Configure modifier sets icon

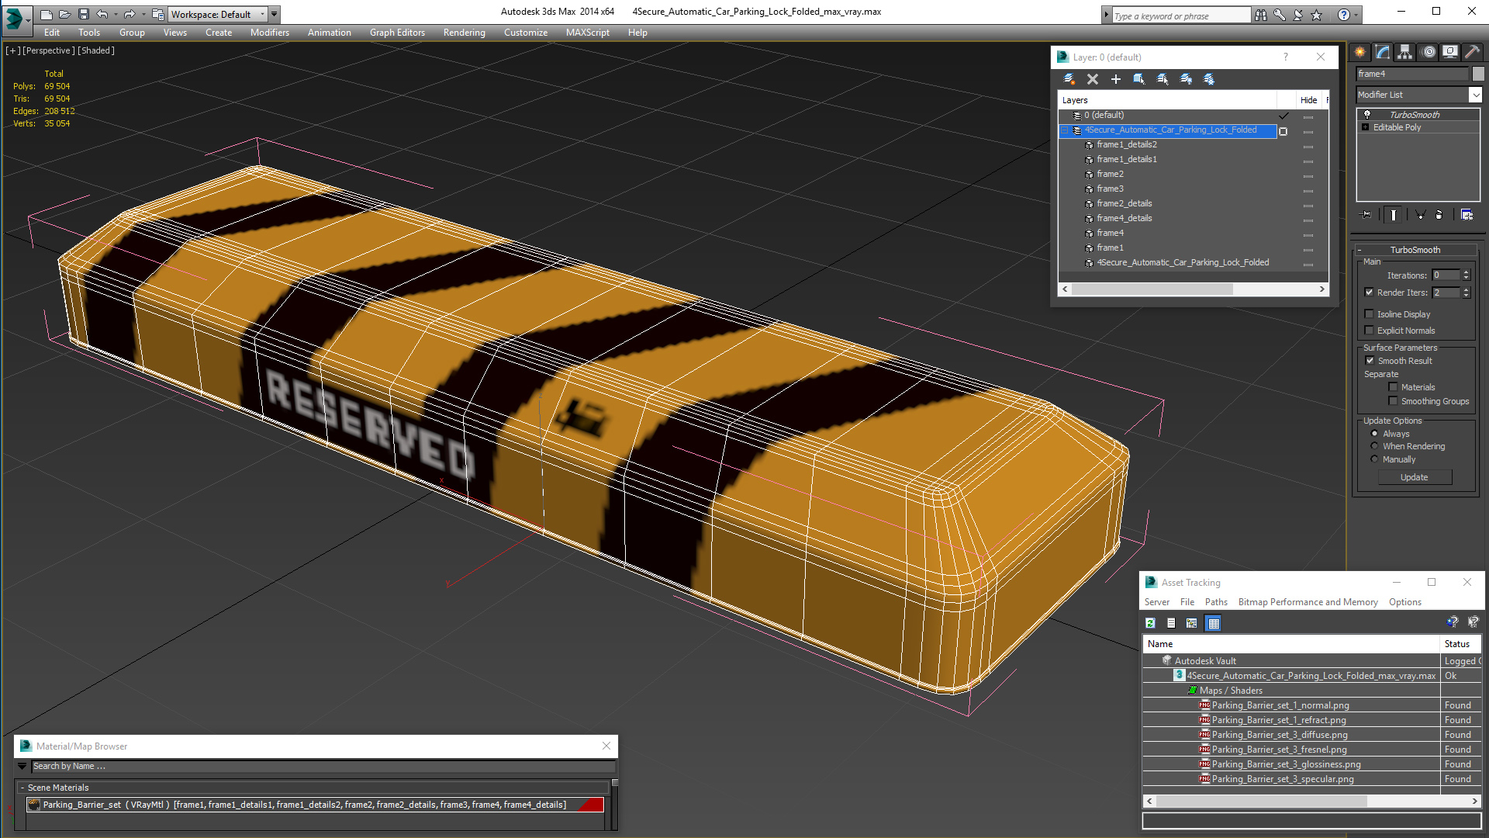tap(1467, 215)
